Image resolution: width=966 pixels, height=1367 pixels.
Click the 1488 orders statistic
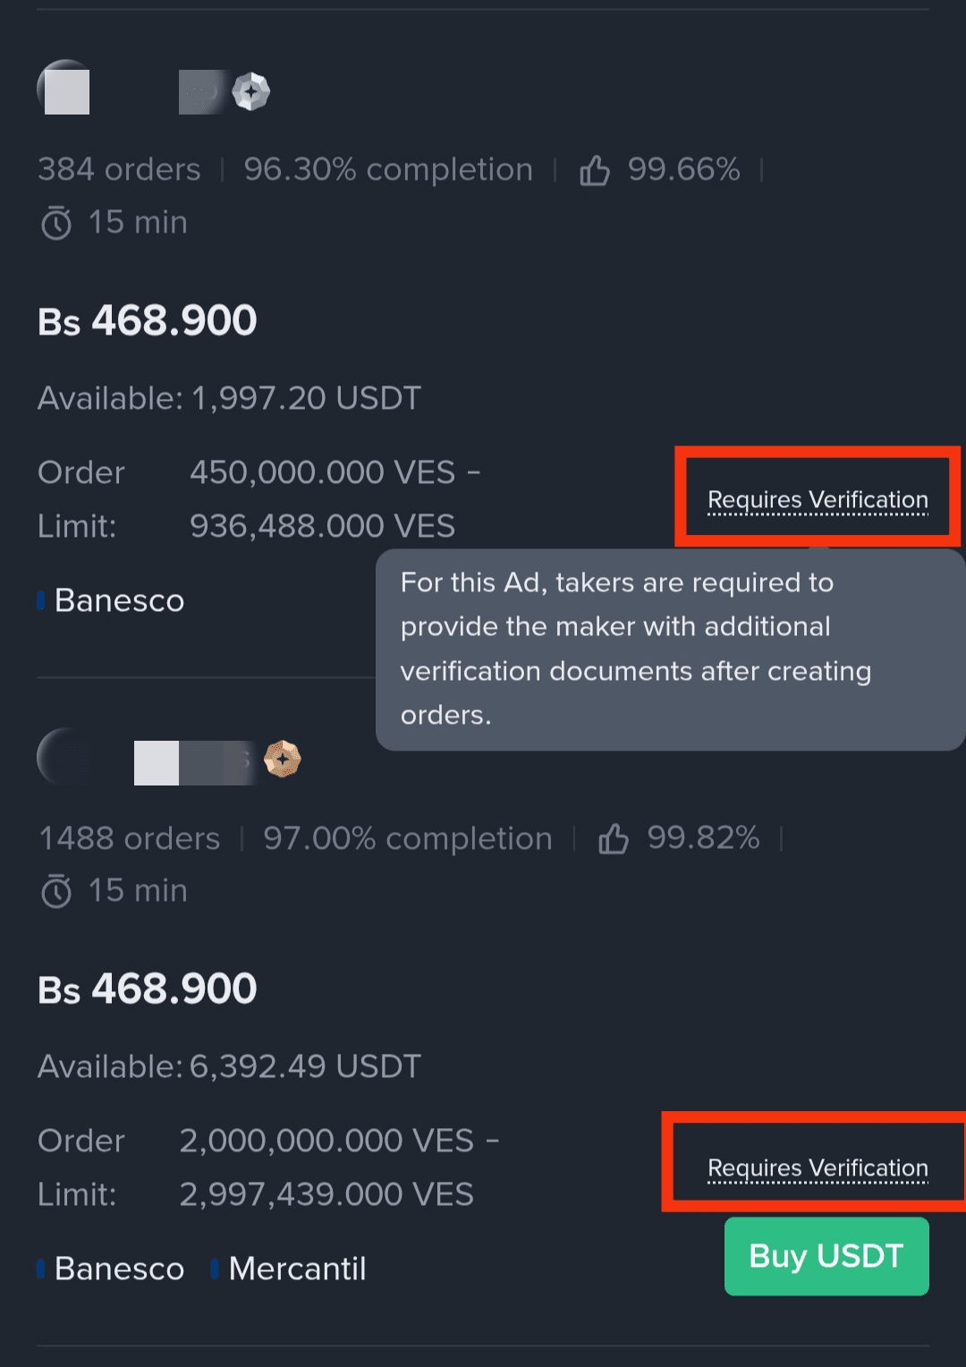[x=130, y=838]
